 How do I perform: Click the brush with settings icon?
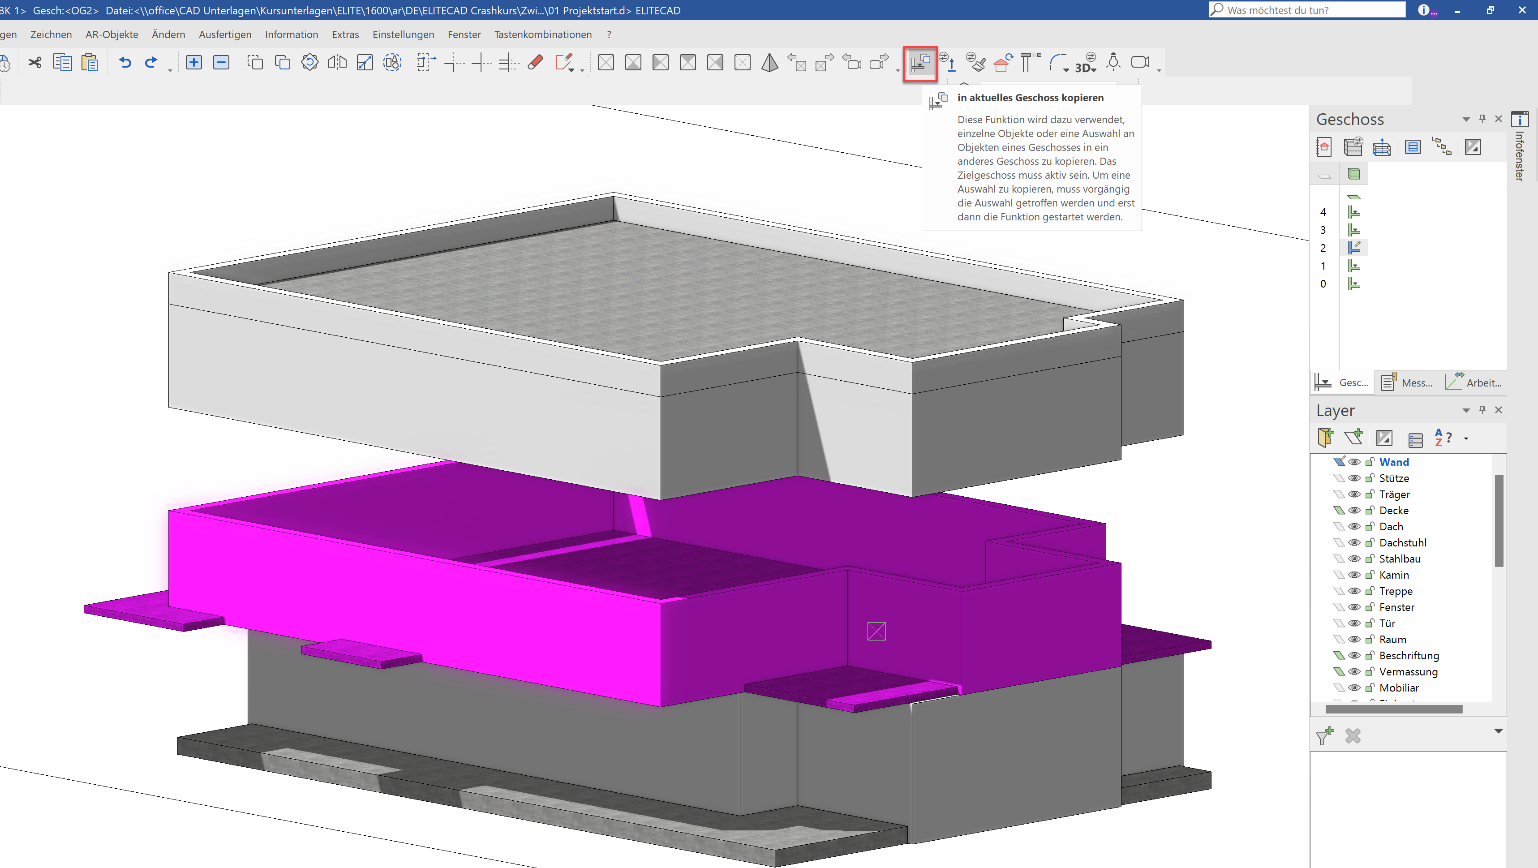click(x=975, y=62)
